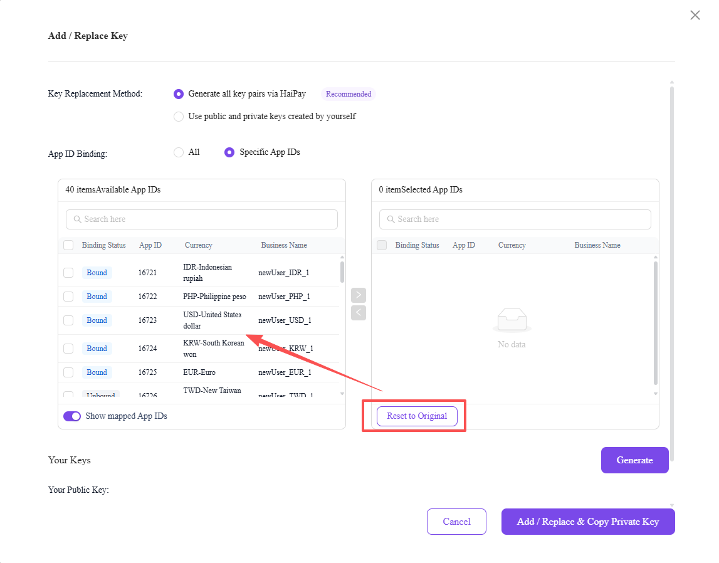Check select-all box in Available App IDs header
Viewport: 719px width, 563px height.
click(68, 245)
